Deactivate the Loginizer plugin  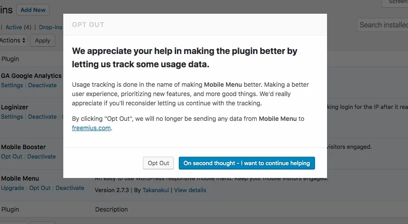click(x=42, y=117)
